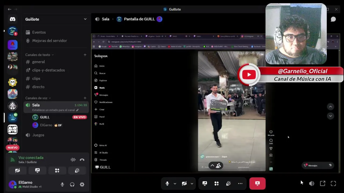
Task: Pop out the stream window
Action: pyautogui.click(x=322, y=184)
